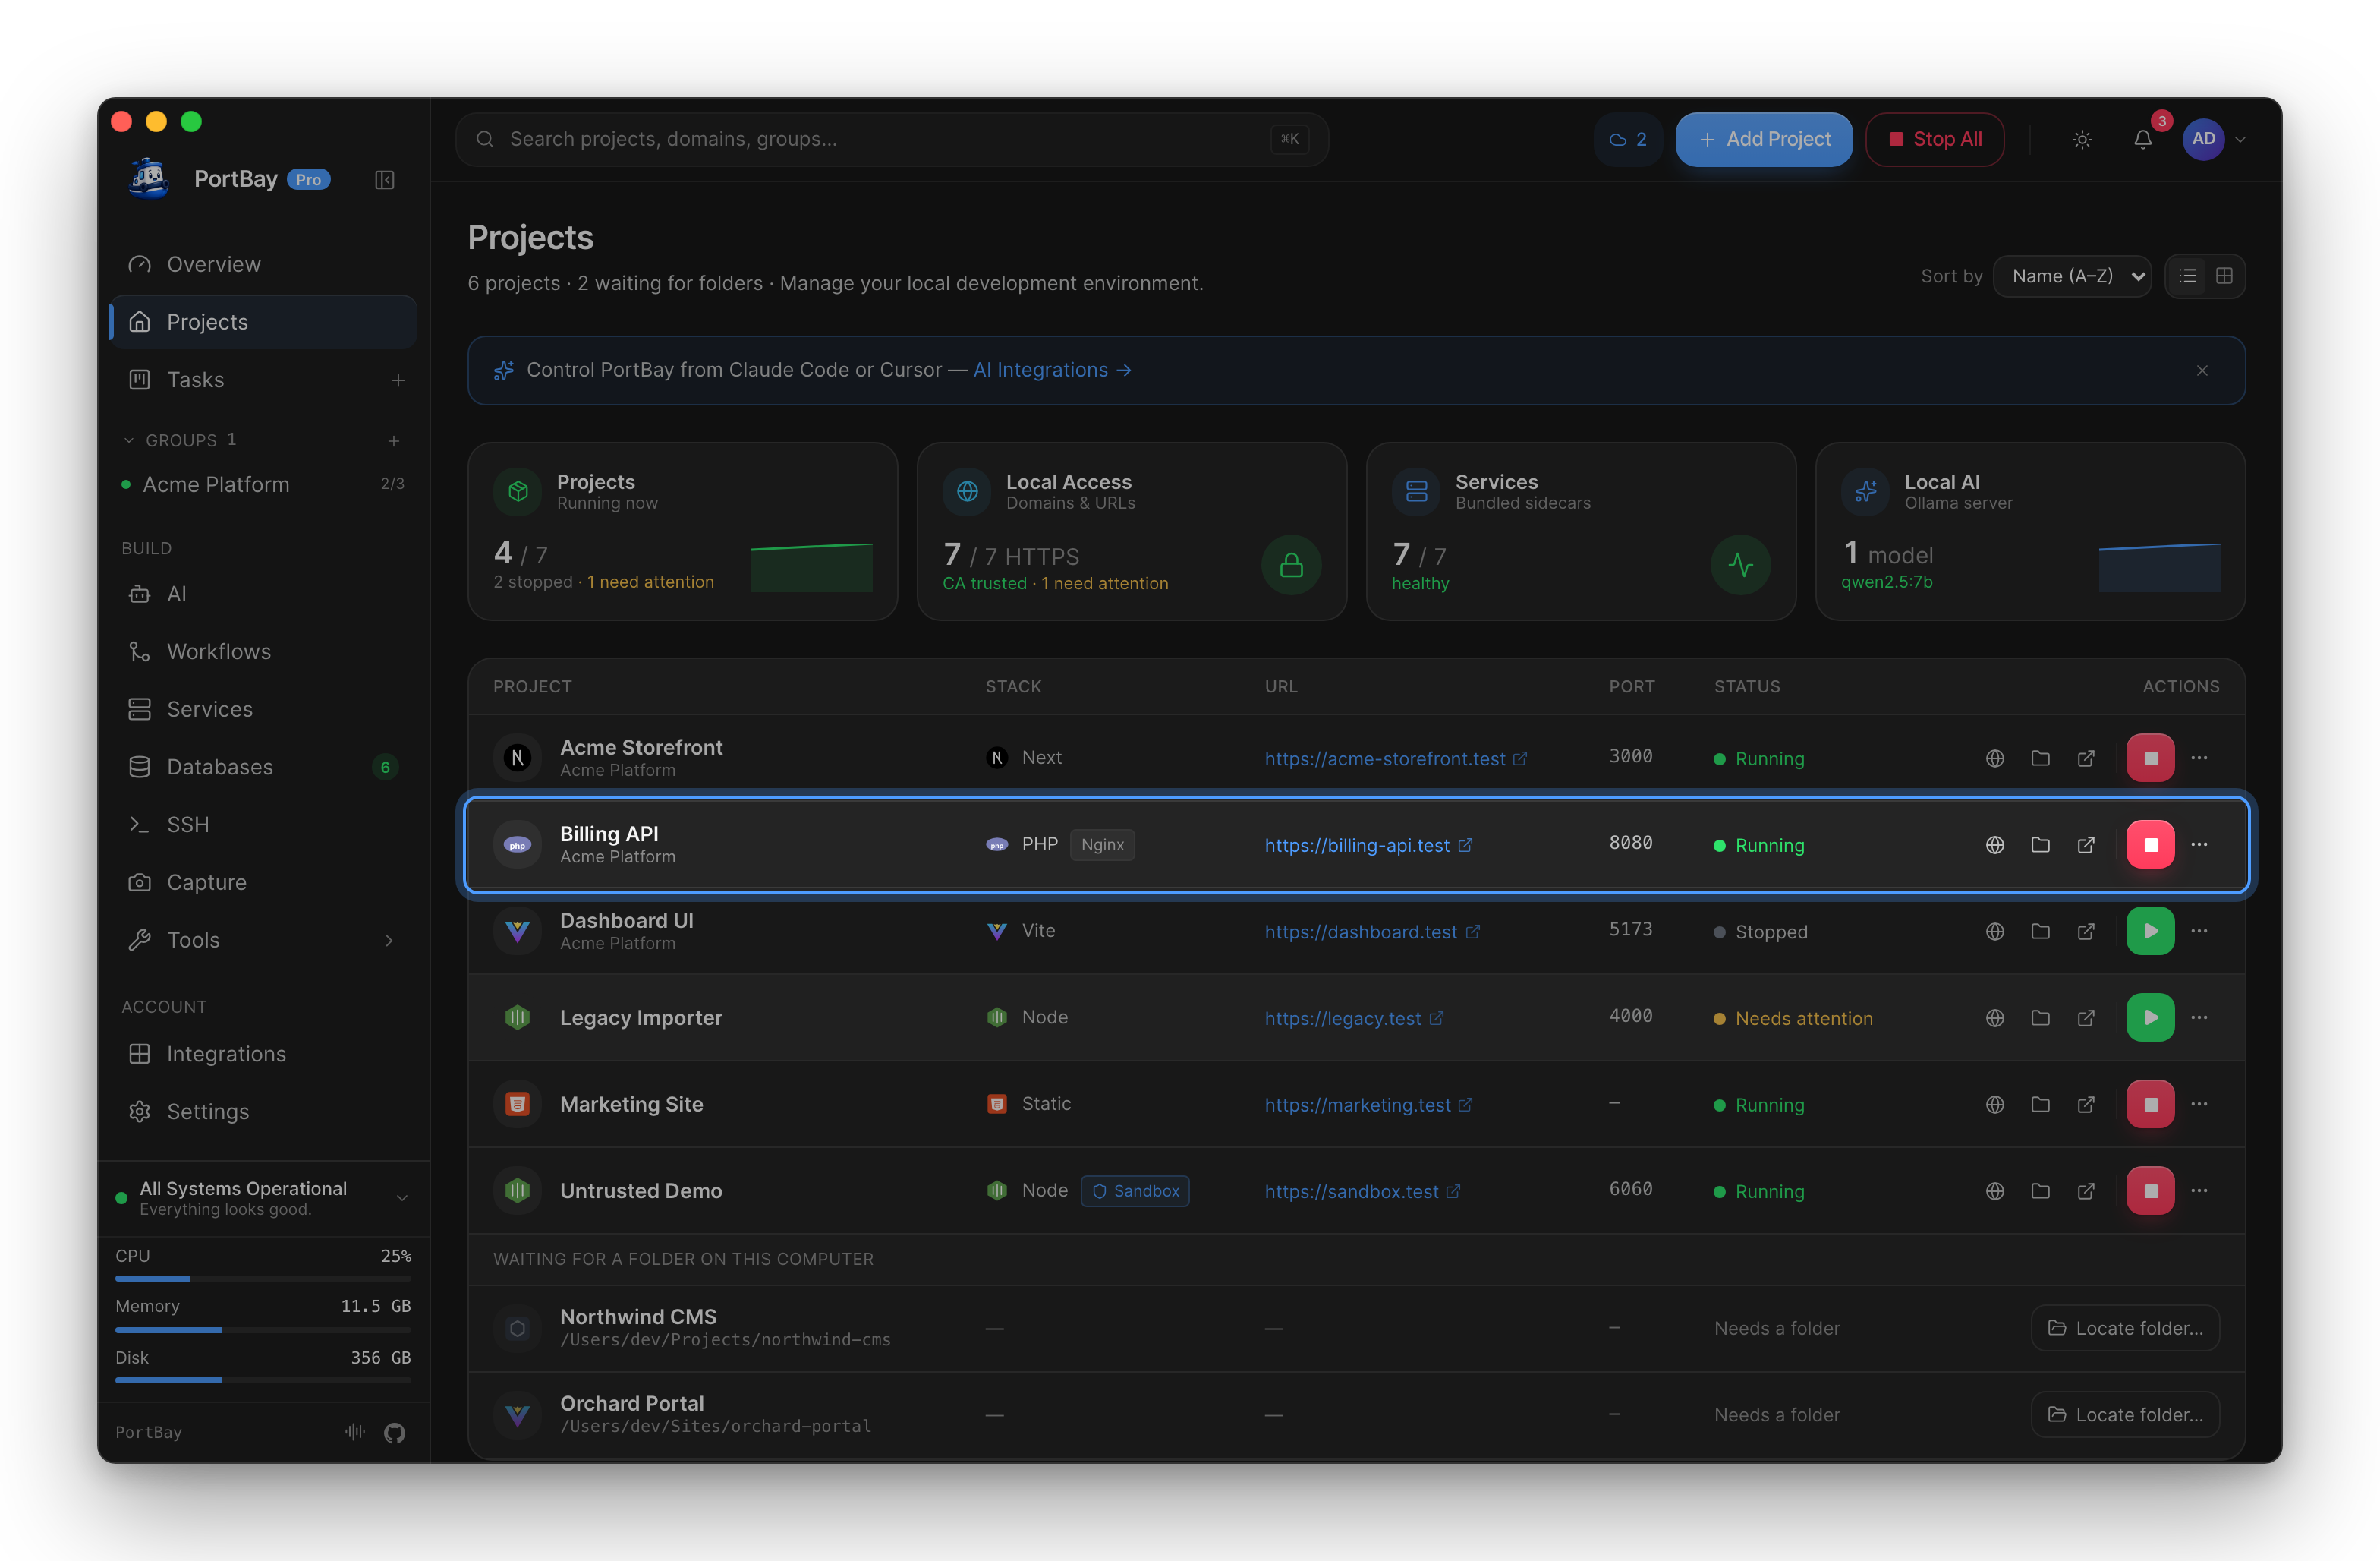Viewport: 2380px width, 1561px height.
Task: Click the PortBay ship logo
Action: (x=150, y=178)
